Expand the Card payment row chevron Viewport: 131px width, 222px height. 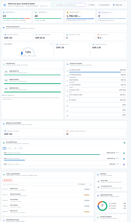[x=120, y=158]
